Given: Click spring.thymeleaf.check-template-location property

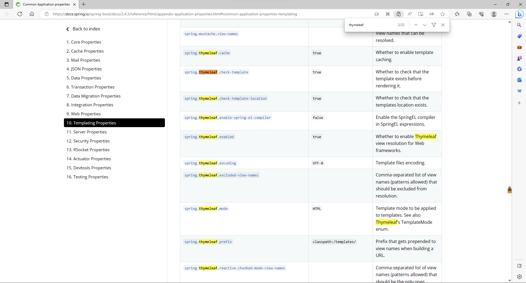Looking at the screenshot, I should point(226,98).
